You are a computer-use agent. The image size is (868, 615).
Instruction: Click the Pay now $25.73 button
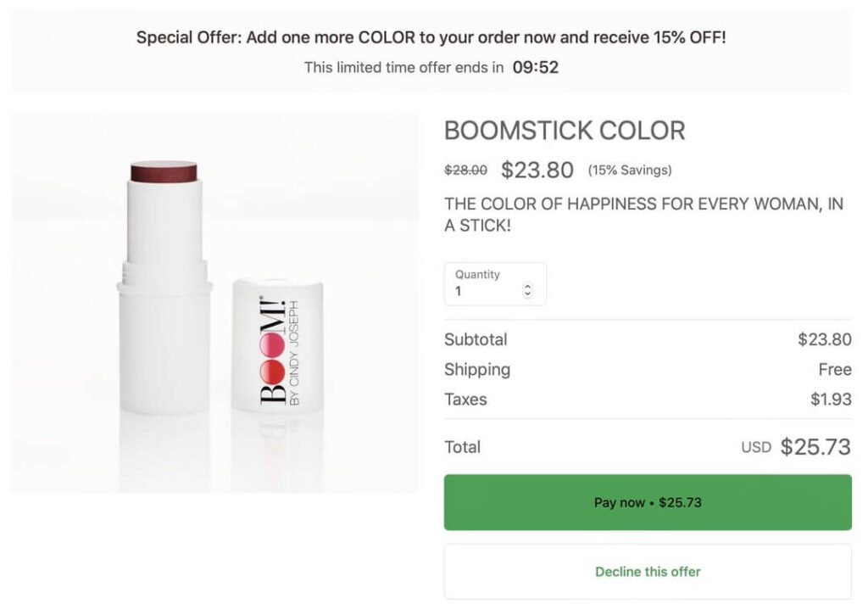click(648, 502)
